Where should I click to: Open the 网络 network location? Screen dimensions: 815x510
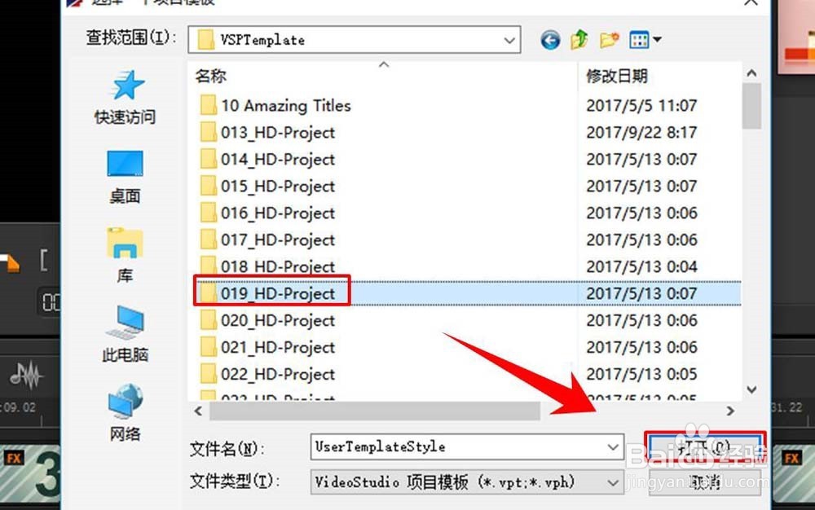pyautogui.click(x=126, y=412)
